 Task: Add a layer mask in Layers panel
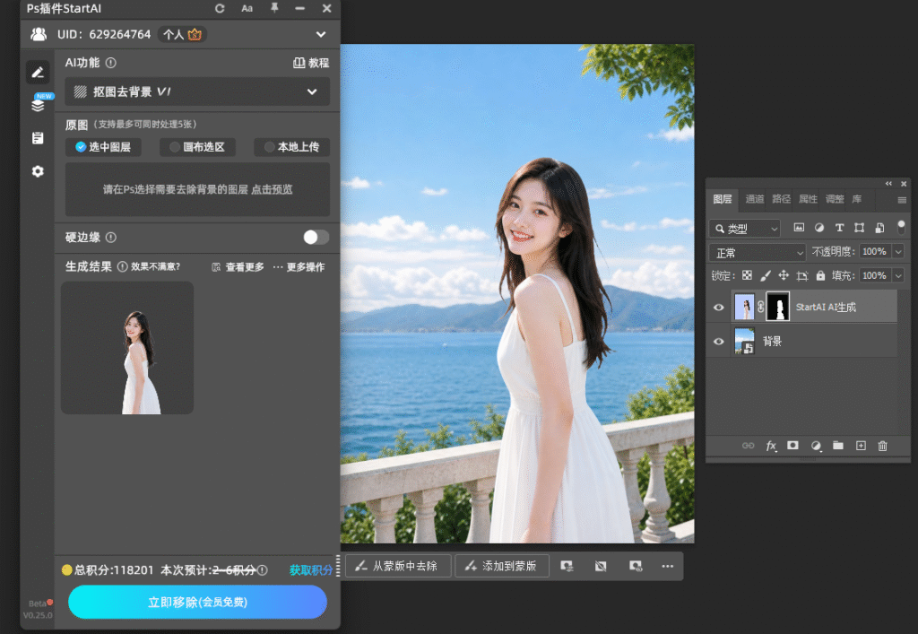pos(792,446)
